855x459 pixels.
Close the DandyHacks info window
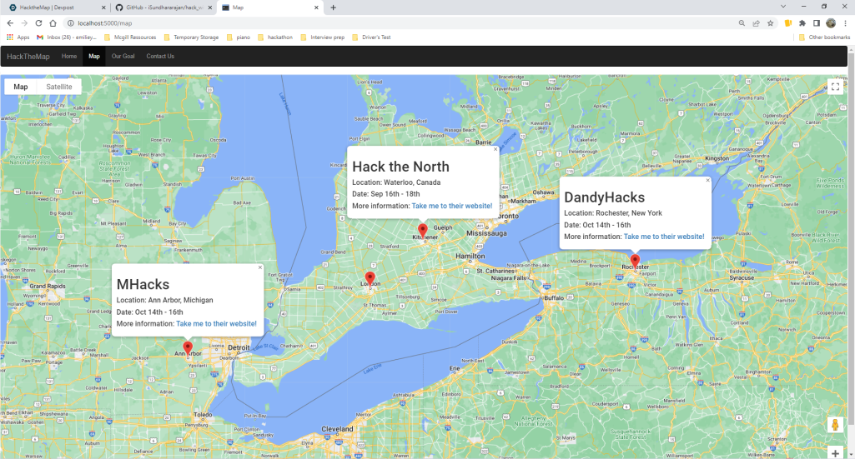(x=708, y=180)
